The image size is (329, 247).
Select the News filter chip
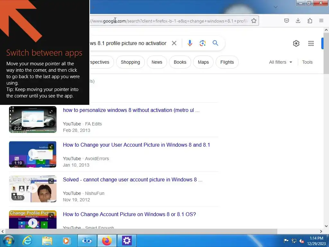click(157, 62)
